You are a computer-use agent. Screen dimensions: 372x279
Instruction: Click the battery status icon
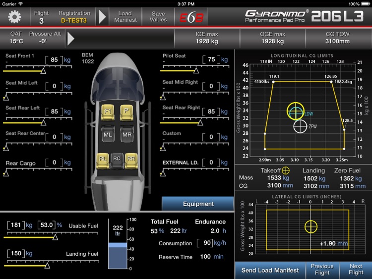coord(366,4)
